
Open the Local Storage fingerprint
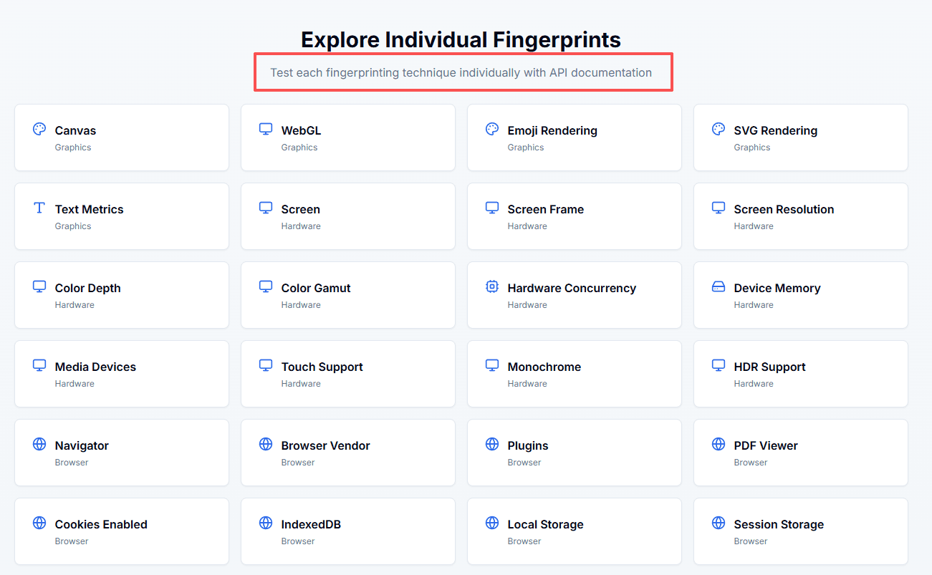[574, 531]
